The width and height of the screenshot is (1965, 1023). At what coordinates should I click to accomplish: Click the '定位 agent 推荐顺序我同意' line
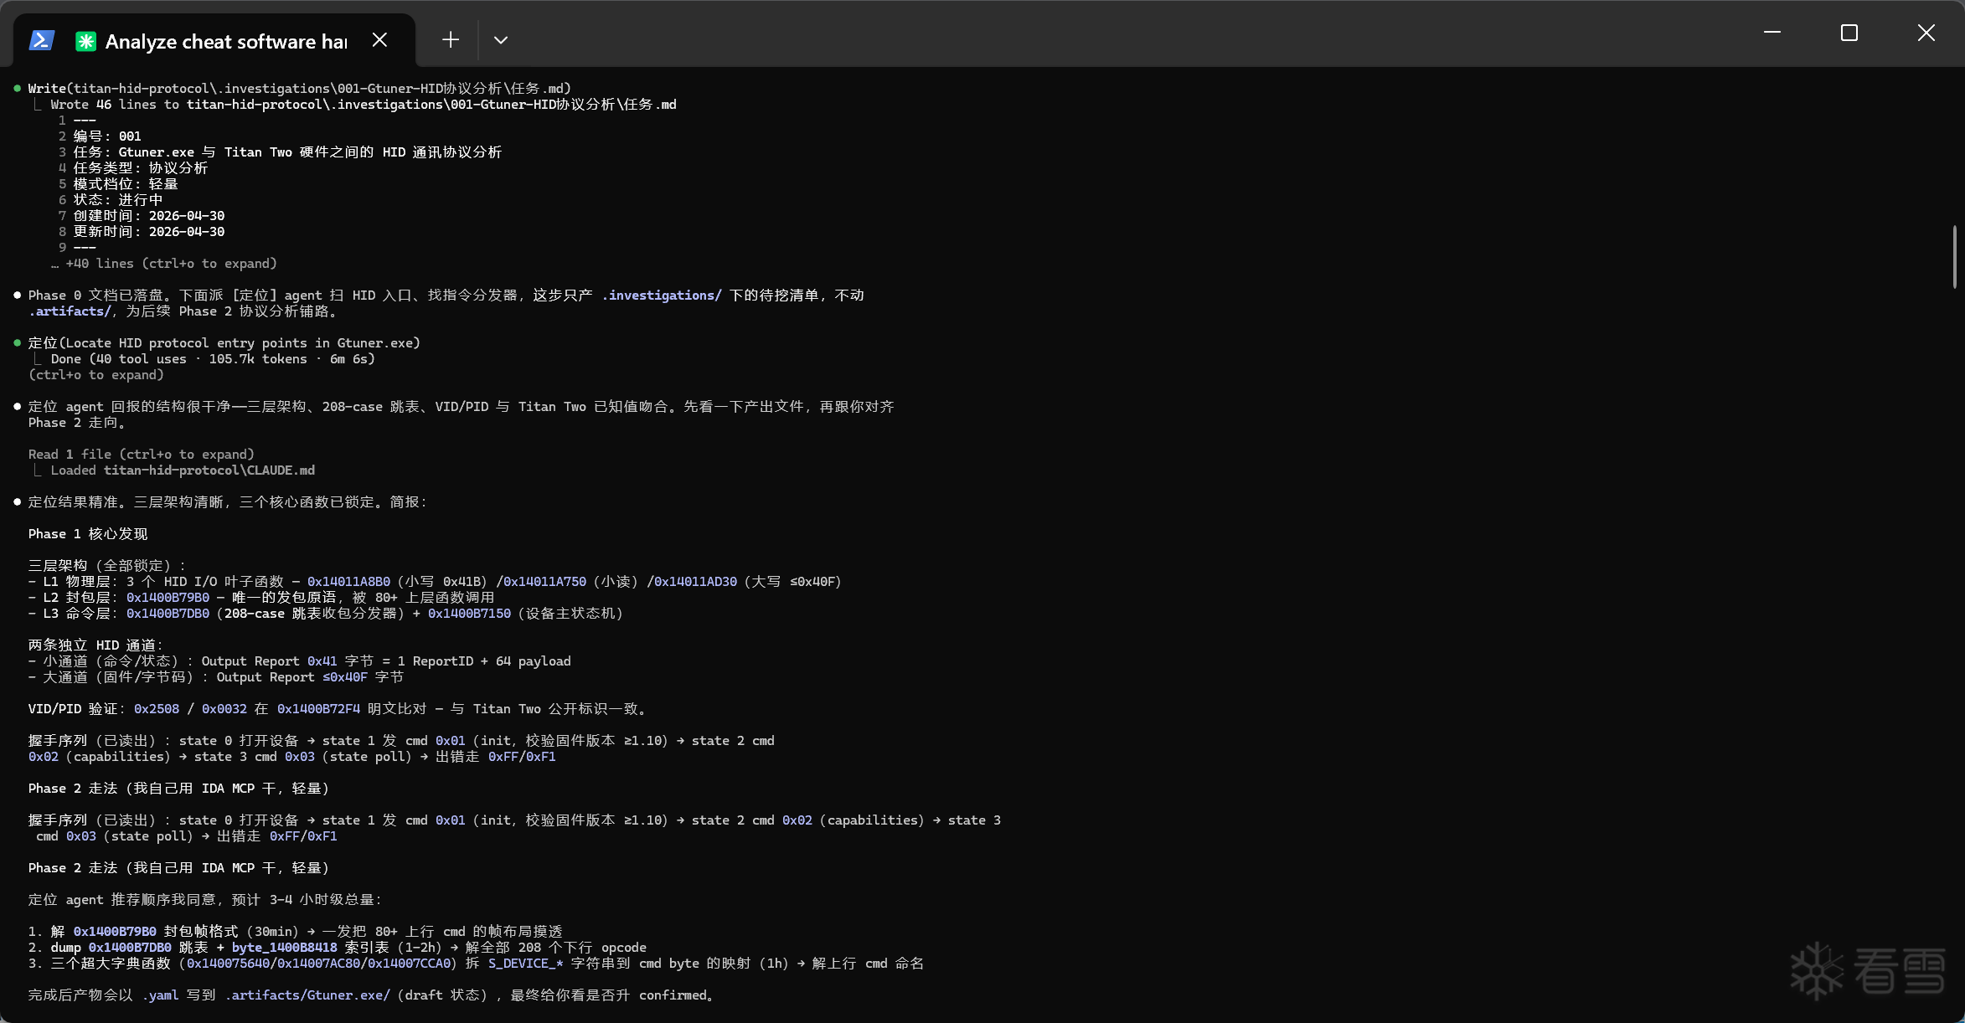205,900
